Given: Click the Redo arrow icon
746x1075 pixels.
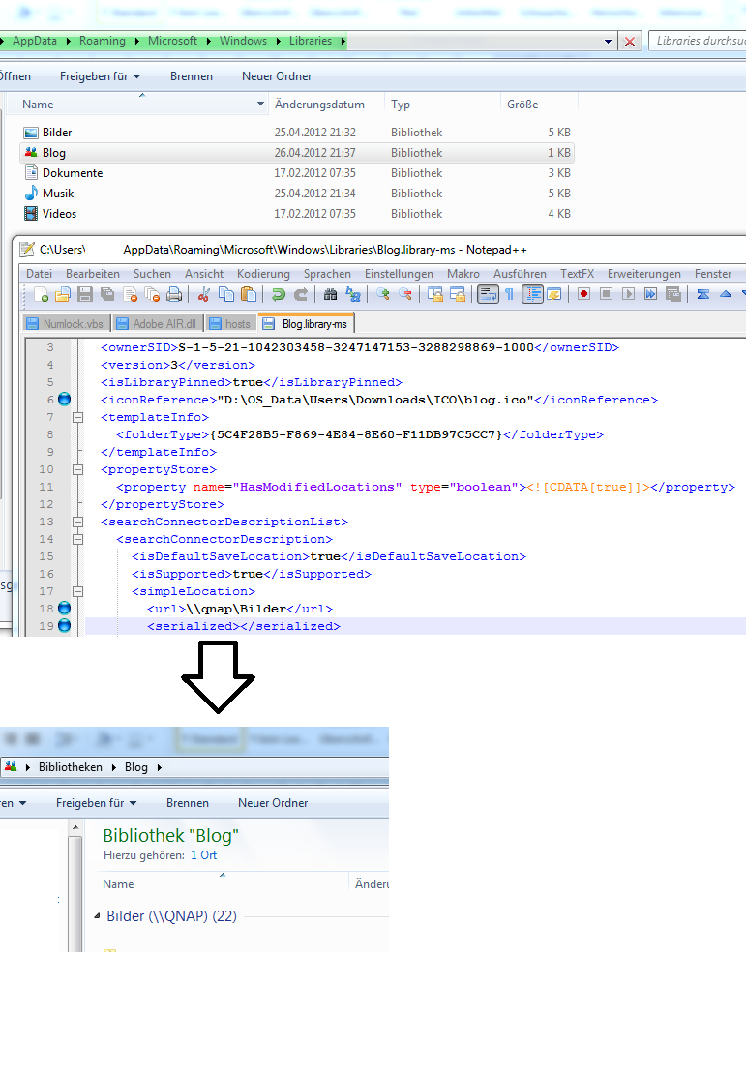Looking at the screenshot, I should (x=300, y=295).
